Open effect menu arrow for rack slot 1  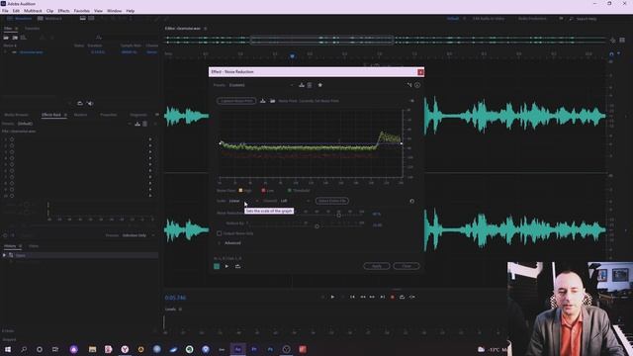[x=150, y=139]
